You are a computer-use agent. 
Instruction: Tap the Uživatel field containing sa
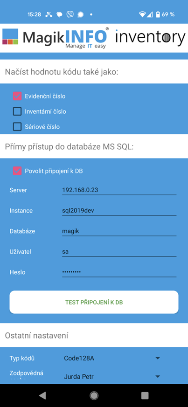click(119, 252)
